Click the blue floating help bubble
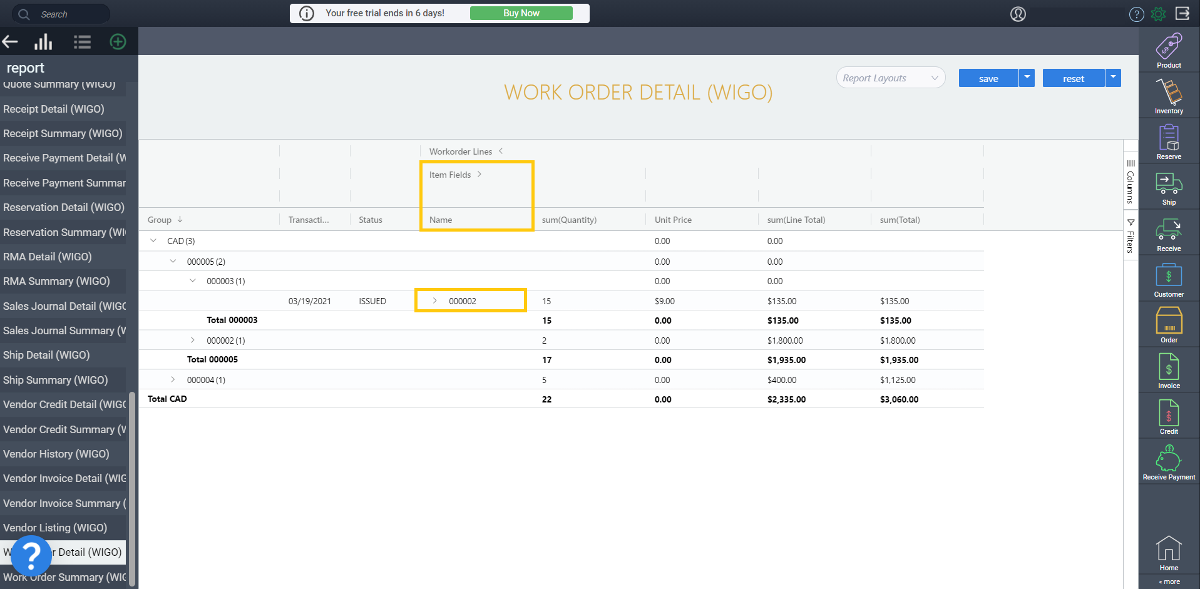This screenshot has width=1200, height=589. [x=31, y=555]
